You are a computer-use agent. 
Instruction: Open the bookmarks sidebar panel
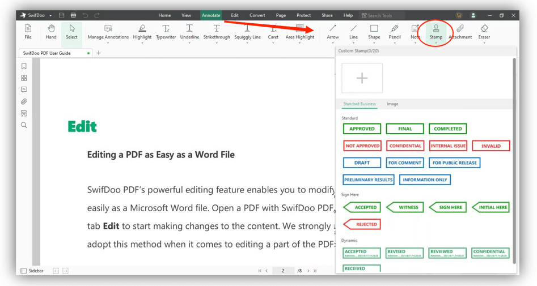click(x=24, y=66)
